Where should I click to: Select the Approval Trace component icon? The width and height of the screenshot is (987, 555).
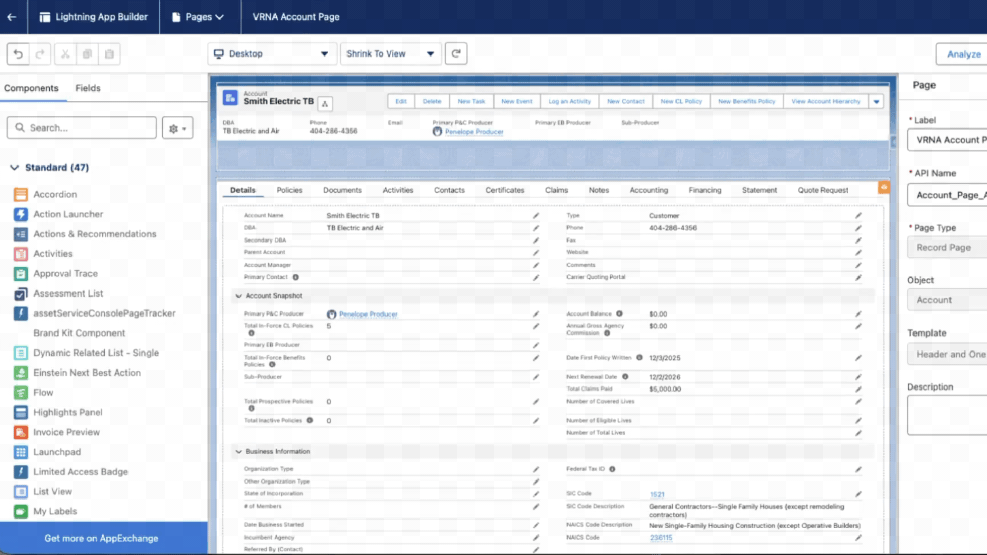[x=21, y=274]
